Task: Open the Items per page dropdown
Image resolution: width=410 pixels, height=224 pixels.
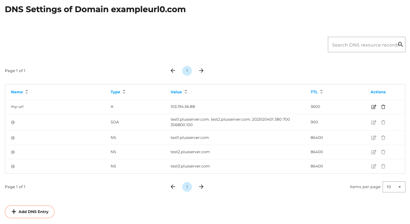Action: coord(394,187)
